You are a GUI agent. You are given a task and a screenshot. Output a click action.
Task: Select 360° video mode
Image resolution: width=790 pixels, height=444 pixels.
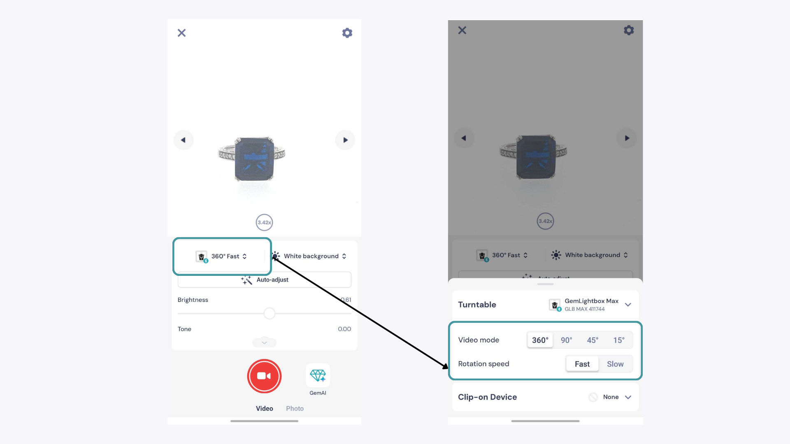[540, 340]
